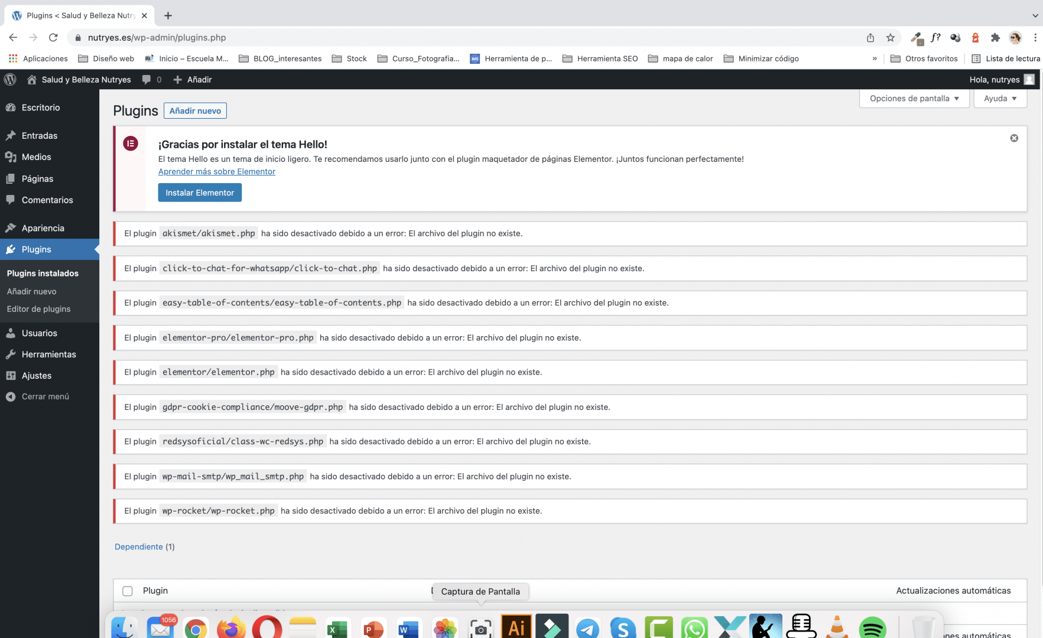Expand the Ayuda help panel
This screenshot has width=1043, height=638.
(x=1000, y=98)
